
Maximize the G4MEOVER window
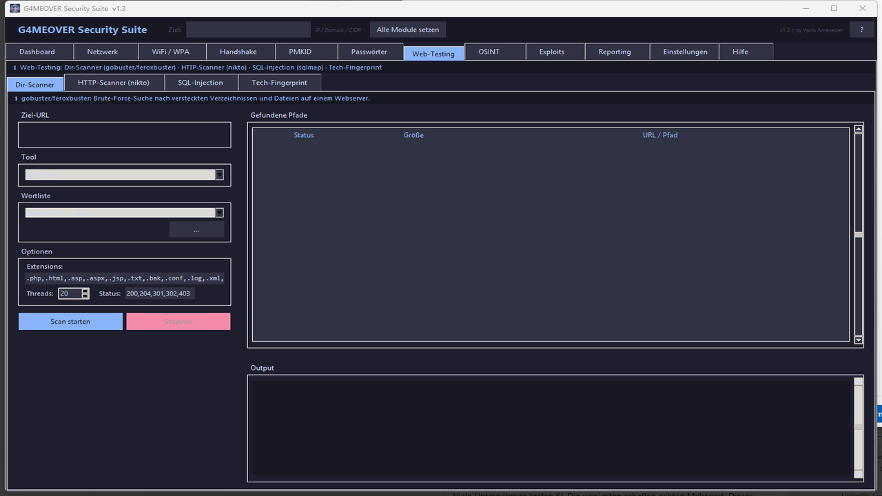(834, 8)
